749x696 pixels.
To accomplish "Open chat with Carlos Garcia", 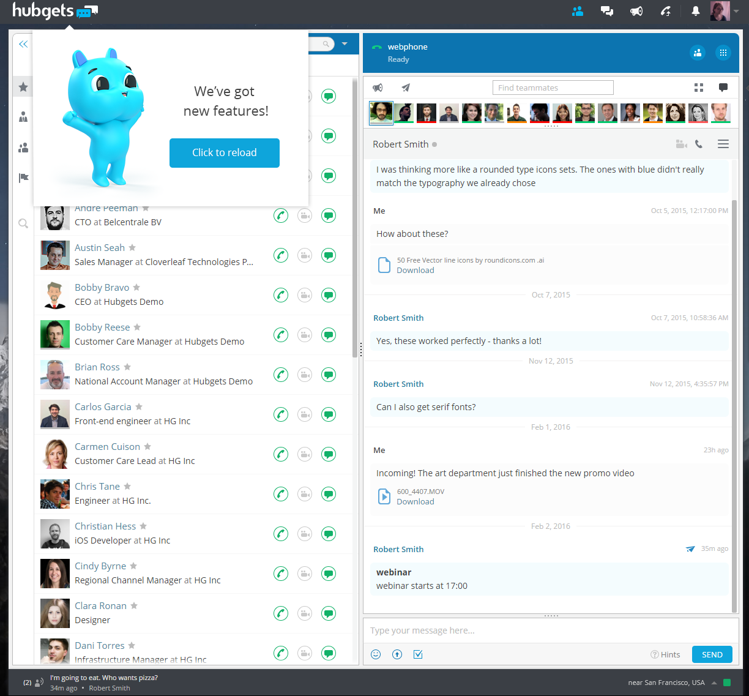I will (x=329, y=414).
